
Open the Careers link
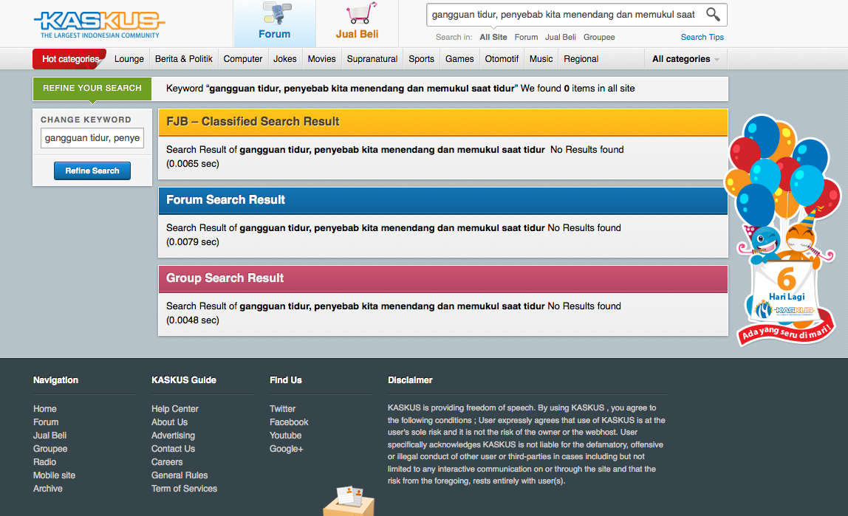tap(167, 462)
